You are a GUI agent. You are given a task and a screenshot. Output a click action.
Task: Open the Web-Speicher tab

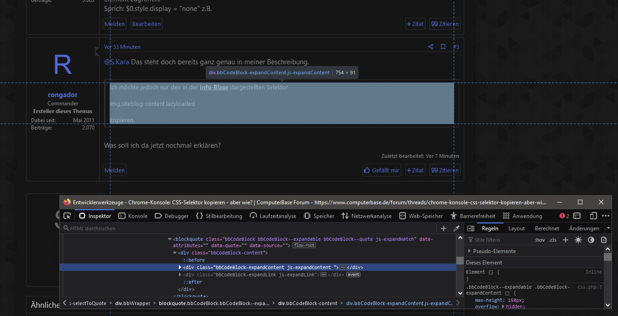(421, 216)
